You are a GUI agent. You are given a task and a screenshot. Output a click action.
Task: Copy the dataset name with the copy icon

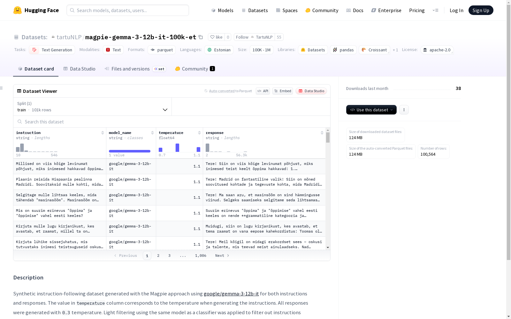coord(201,37)
